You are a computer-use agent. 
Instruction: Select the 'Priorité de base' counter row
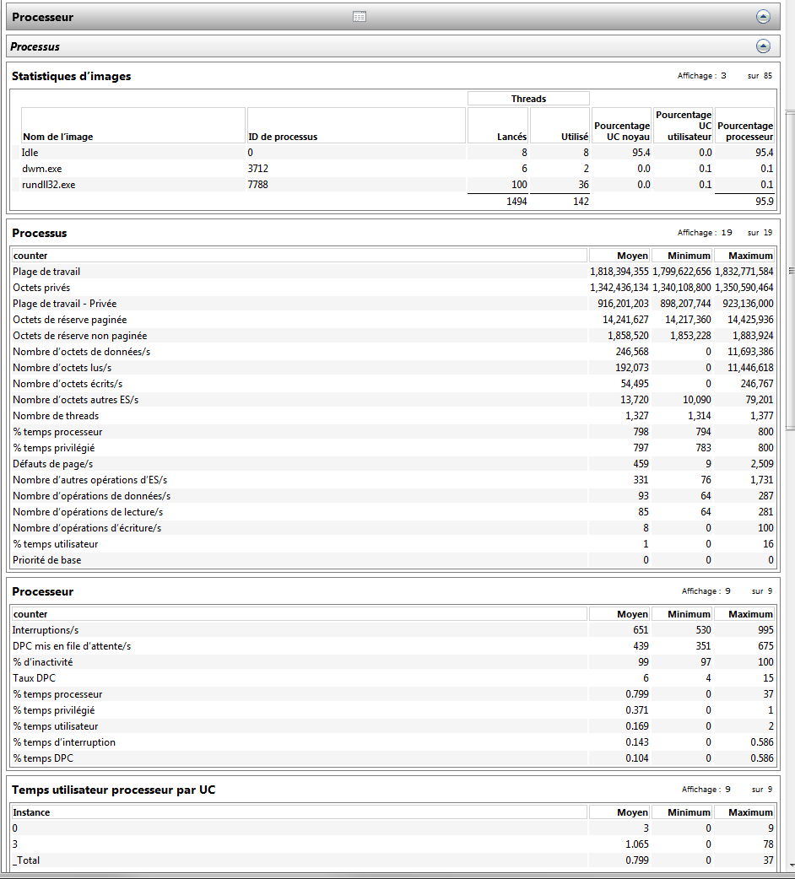point(393,560)
